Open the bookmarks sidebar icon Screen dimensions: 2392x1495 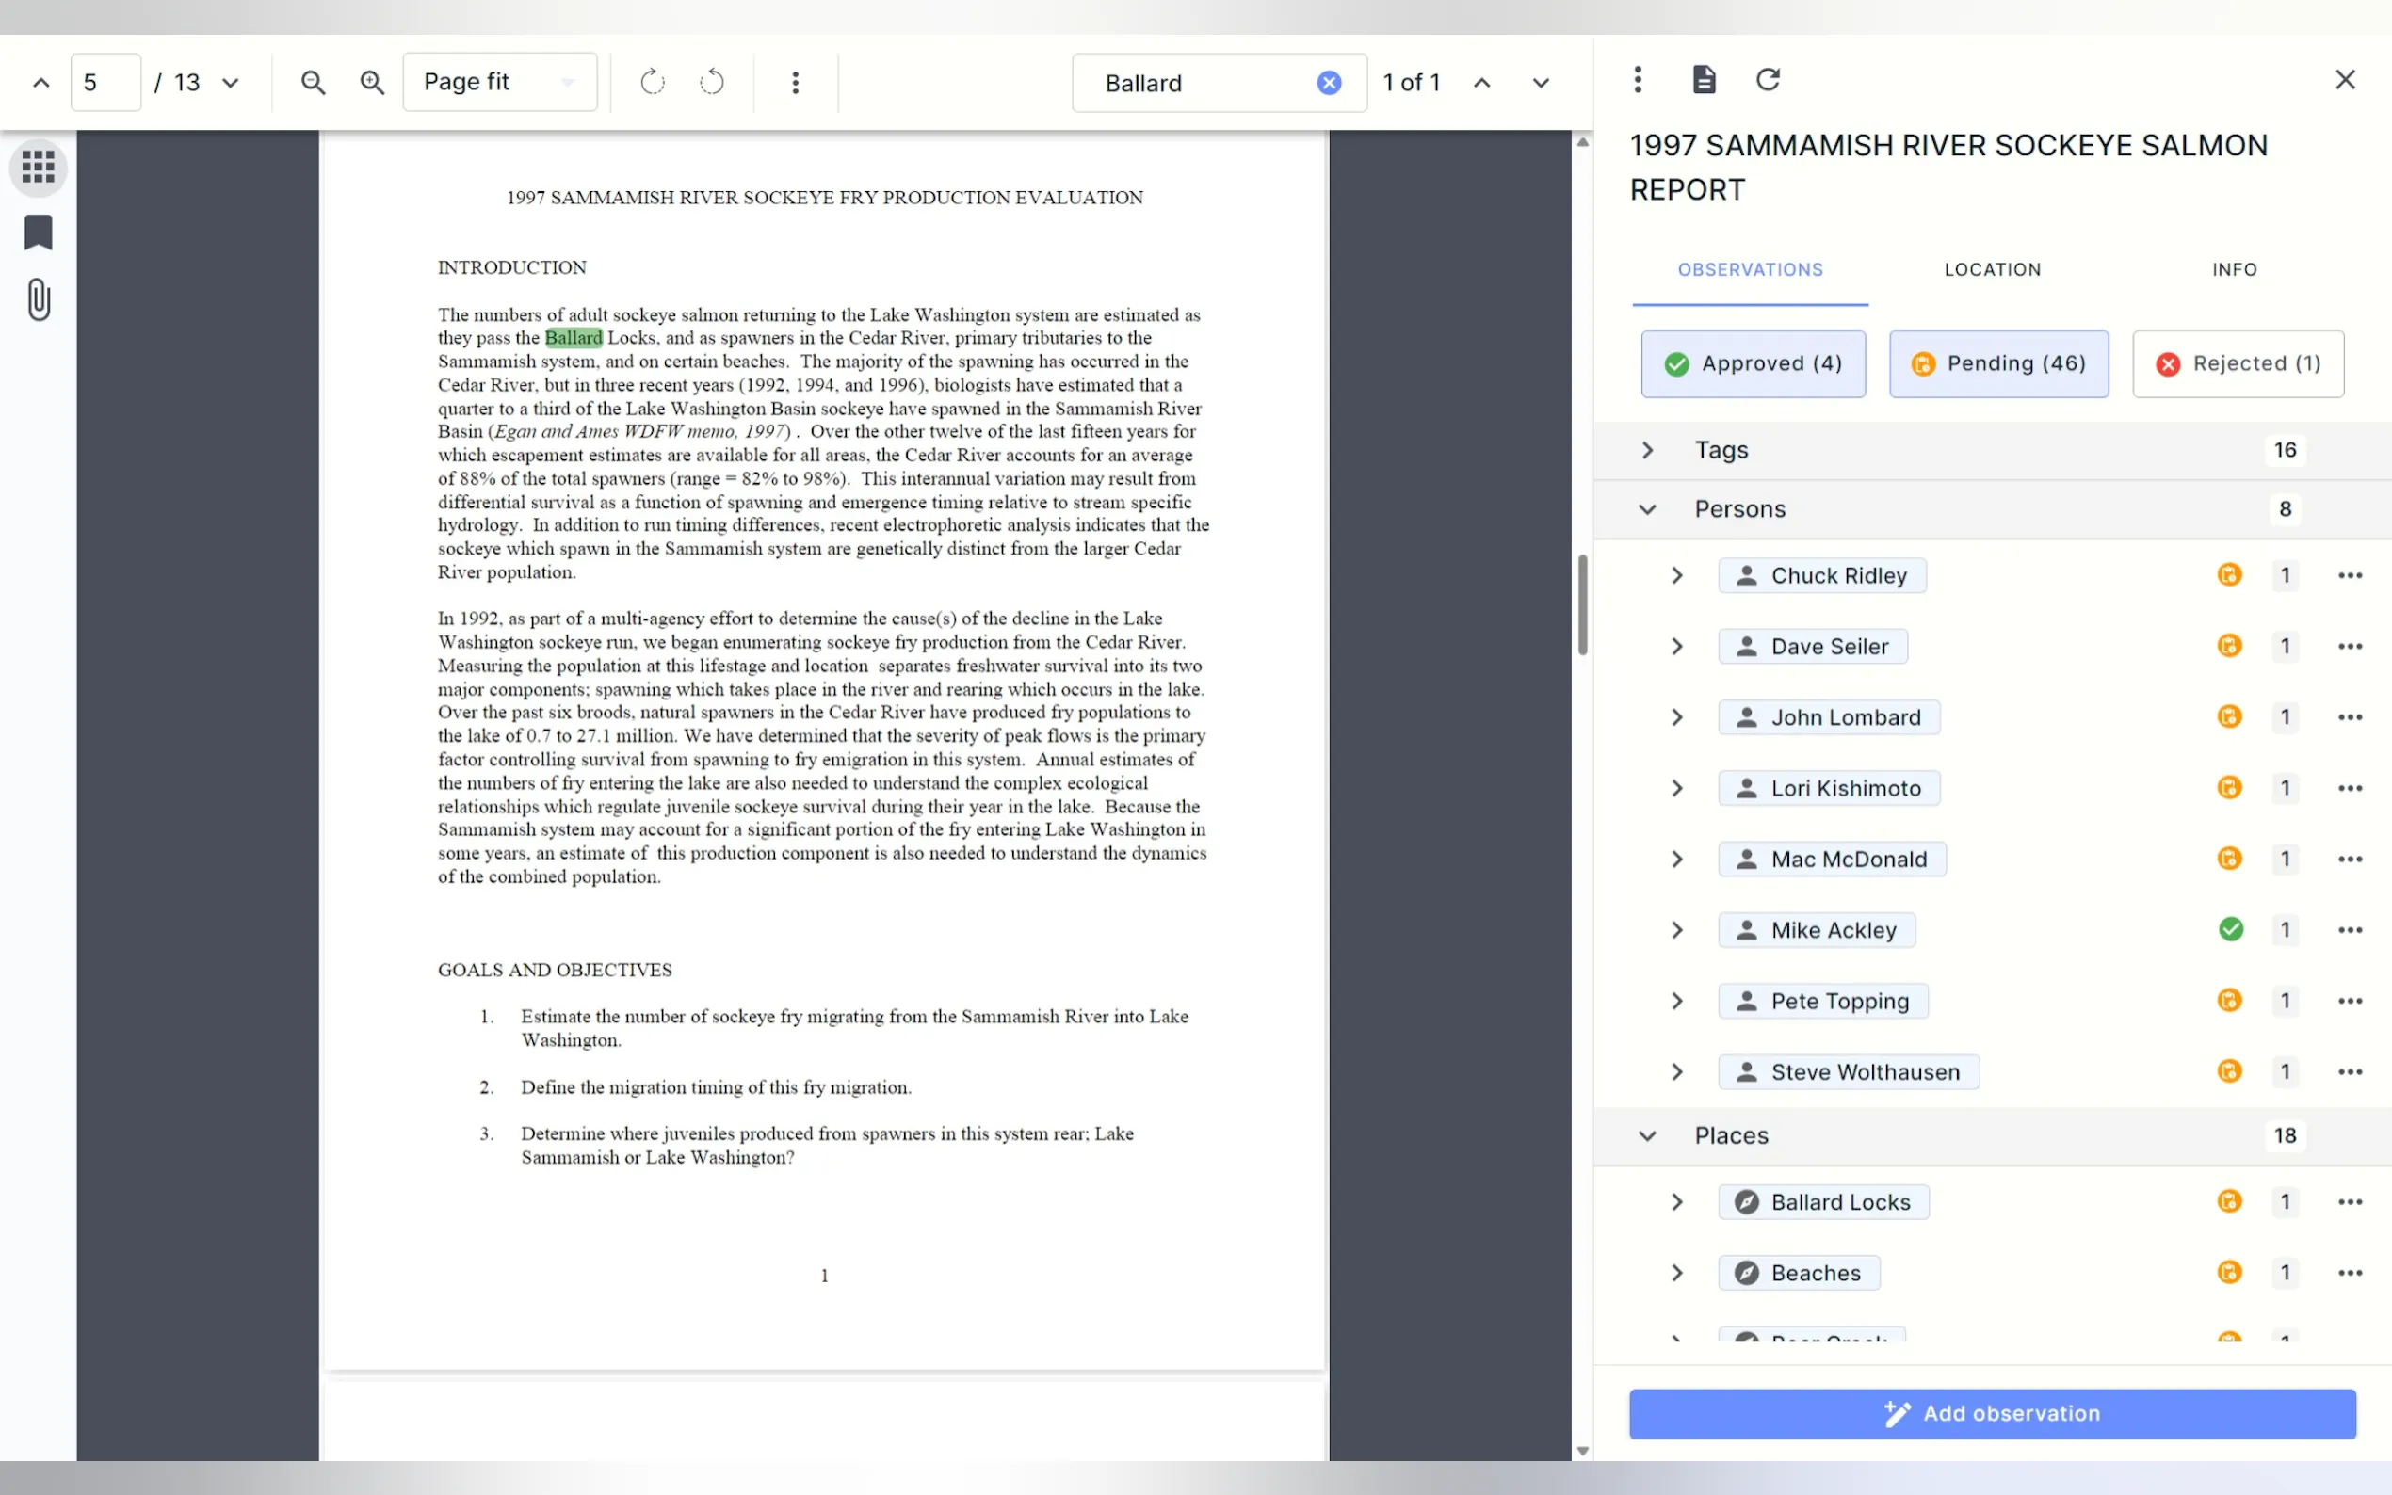click(38, 233)
